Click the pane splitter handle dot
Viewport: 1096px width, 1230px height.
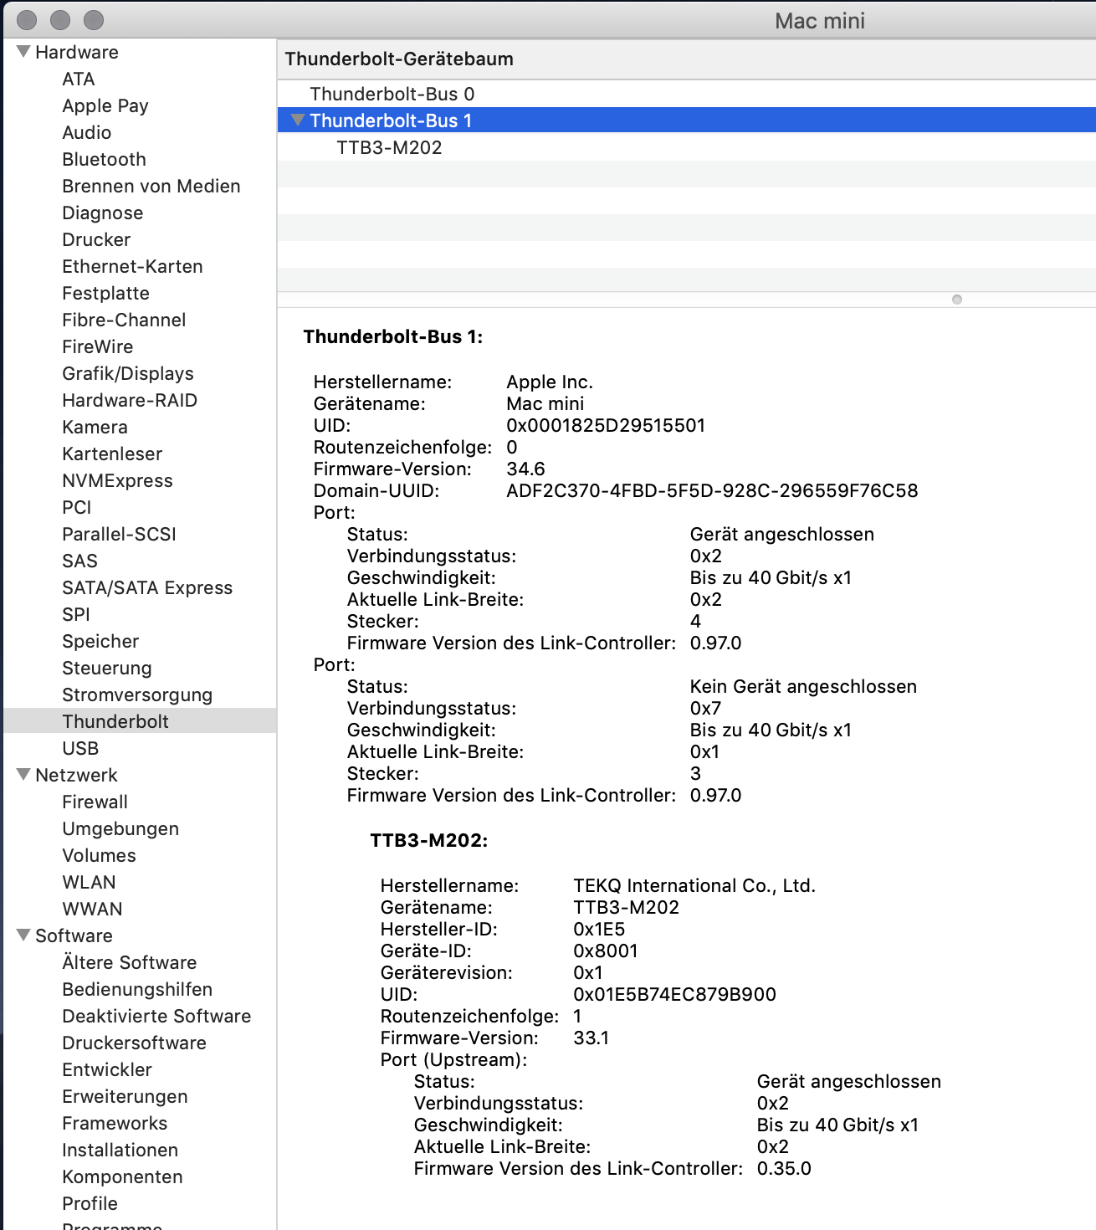click(x=957, y=300)
